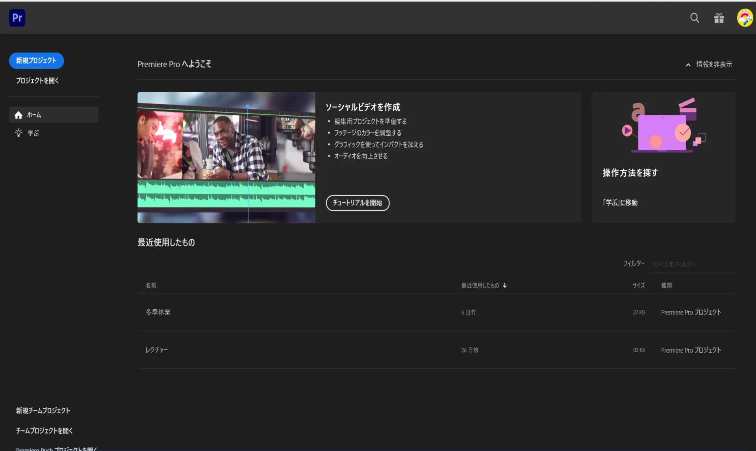Click Premiere Pro プロジェクト type in 冬季休業 row
The width and height of the screenshot is (756, 451).
click(x=691, y=312)
